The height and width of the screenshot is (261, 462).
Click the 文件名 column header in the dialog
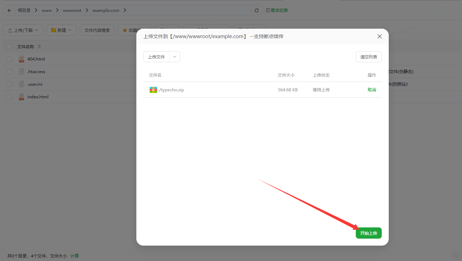click(x=155, y=75)
